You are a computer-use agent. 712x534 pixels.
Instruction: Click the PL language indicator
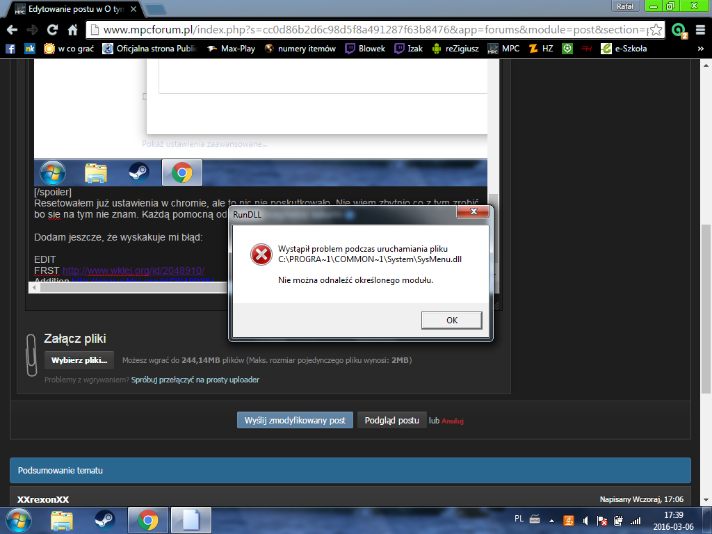pos(519,519)
